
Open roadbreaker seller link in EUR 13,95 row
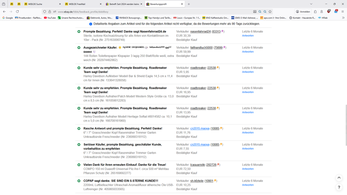pyautogui.click(x=198, y=108)
